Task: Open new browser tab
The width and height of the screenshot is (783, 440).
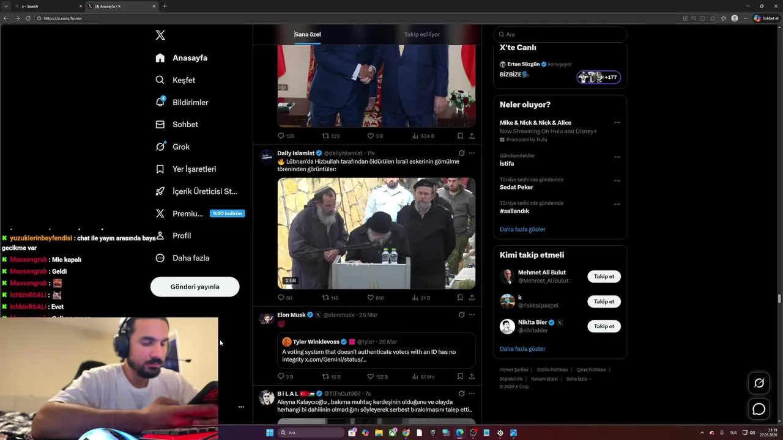Action: (165, 6)
